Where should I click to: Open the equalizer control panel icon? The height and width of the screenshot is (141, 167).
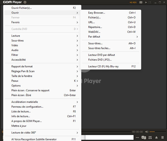pyautogui.click(x=150, y=138)
